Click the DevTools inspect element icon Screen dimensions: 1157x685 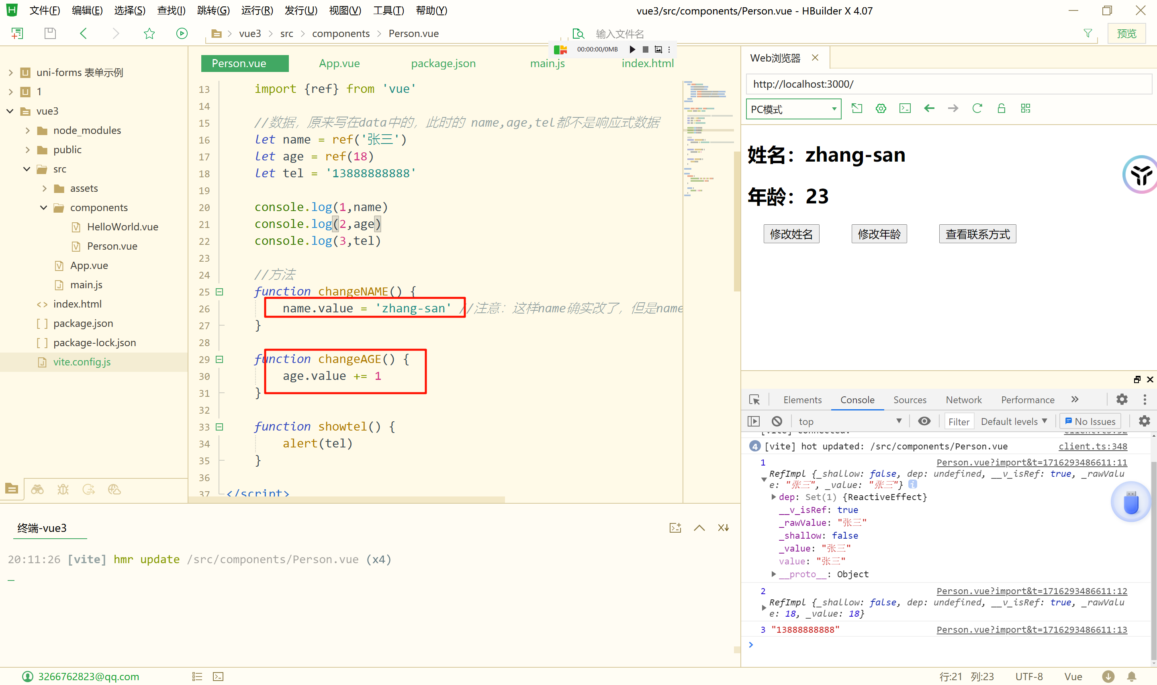click(754, 399)
